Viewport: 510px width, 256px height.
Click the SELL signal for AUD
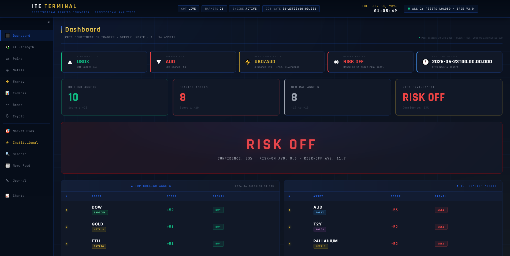pyautogui.click(x=441, y=210)
